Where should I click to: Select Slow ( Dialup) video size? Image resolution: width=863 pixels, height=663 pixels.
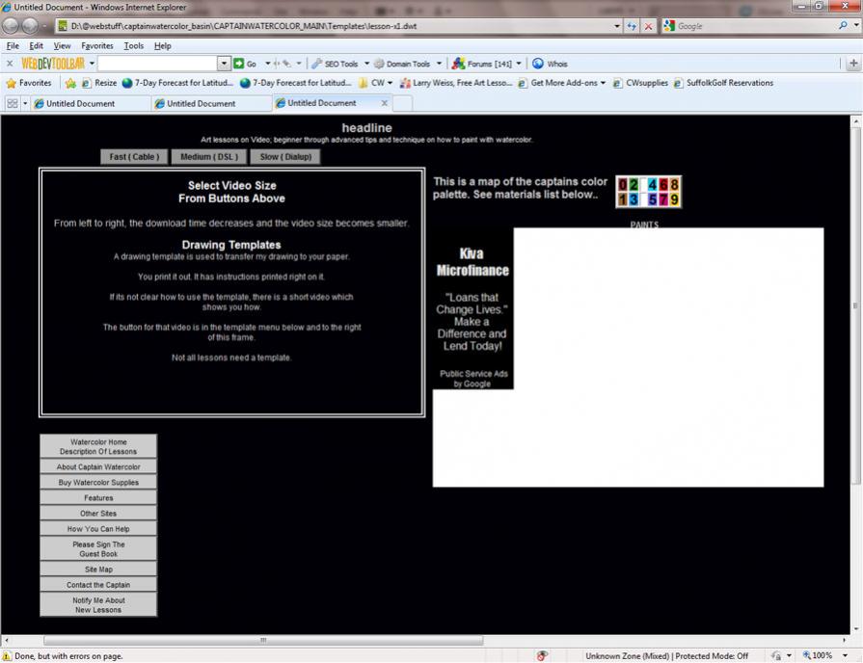285,157
